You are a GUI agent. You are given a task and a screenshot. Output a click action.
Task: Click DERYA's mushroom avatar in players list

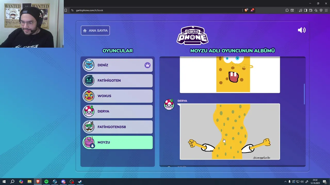click(x=89, y=111)
